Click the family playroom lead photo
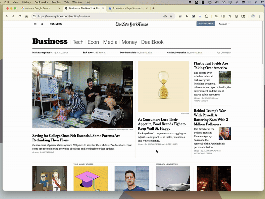Viewport: 265px width, 199px height. [82, 95]
